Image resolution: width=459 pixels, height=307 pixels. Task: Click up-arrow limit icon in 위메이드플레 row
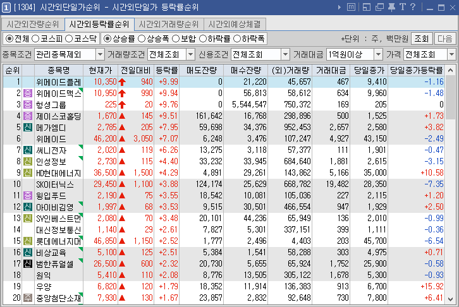tap(122, 82)
